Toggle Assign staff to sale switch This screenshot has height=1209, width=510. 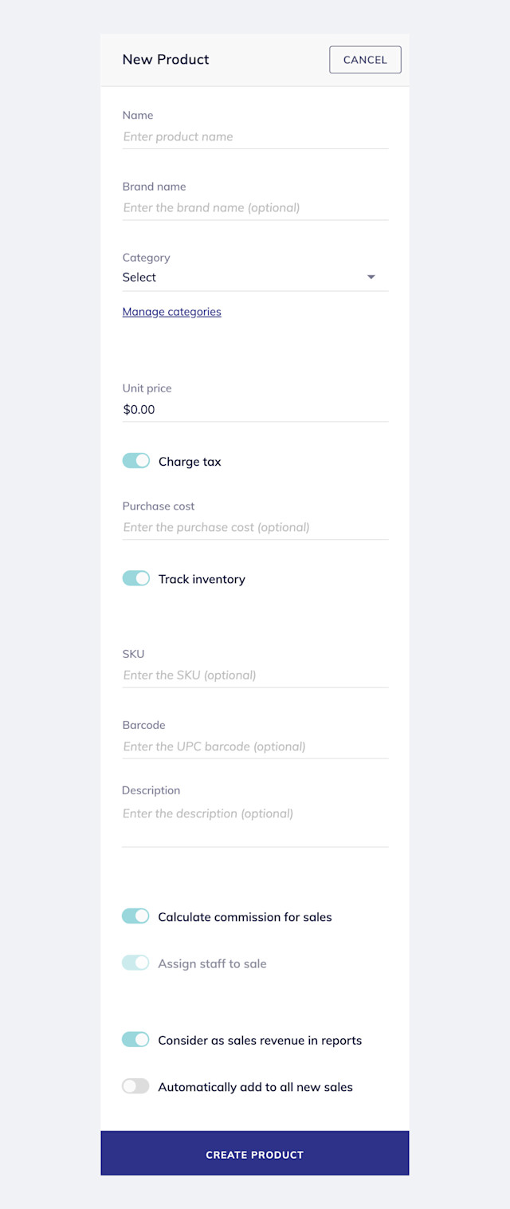[136, 963]
